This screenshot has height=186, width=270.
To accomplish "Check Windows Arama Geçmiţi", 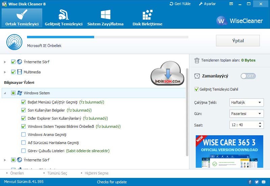I will click(23, 135).
